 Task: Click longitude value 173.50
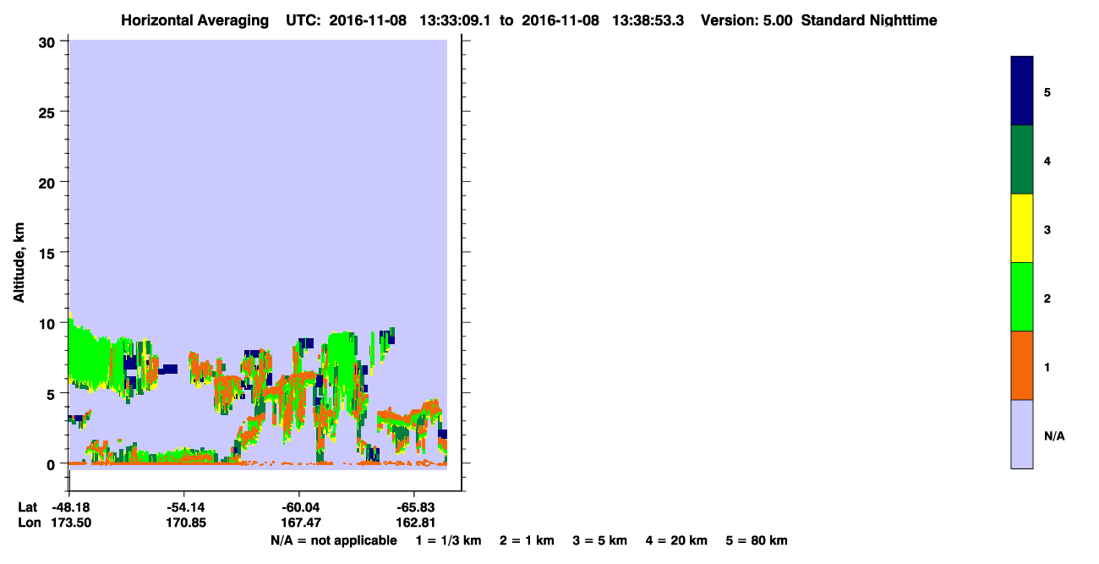73,523
